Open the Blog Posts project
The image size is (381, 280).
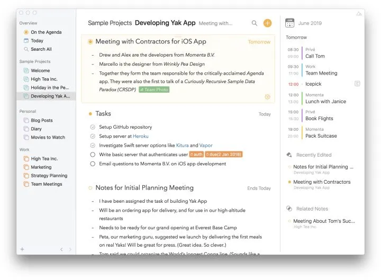tap(38, 120)
